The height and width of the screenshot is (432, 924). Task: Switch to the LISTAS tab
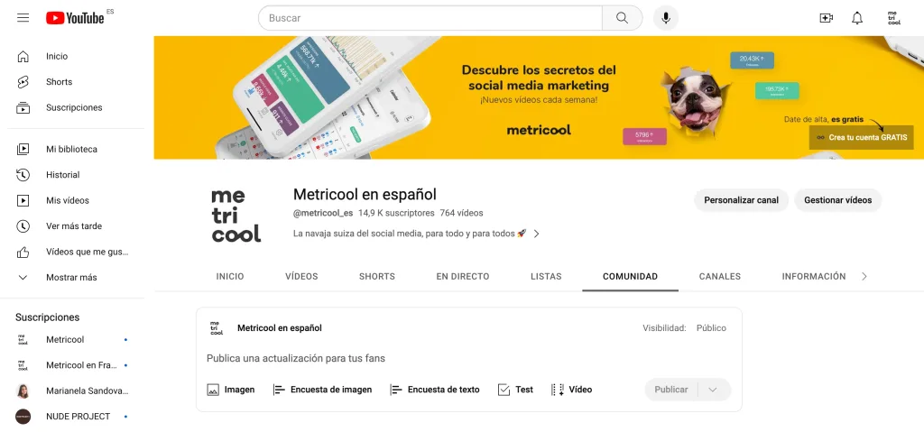pos(546,276)
